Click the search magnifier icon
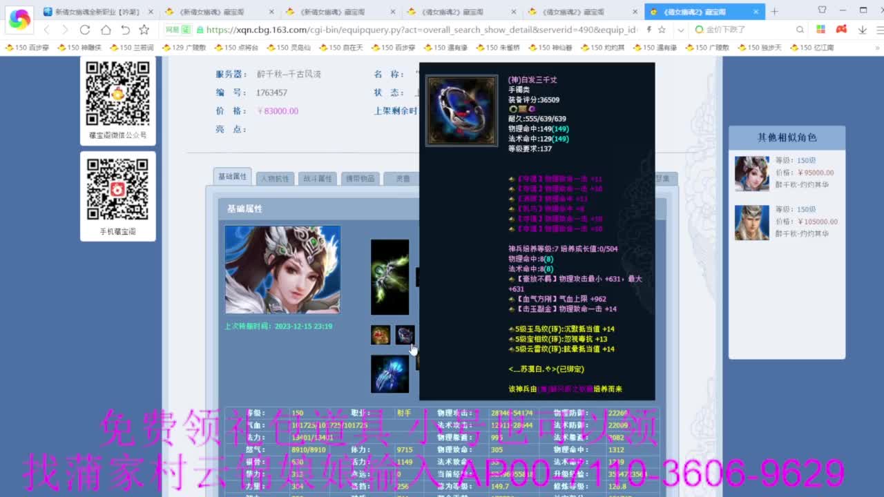The width and height of the screenshot is (884, 497). coord(800,30)
